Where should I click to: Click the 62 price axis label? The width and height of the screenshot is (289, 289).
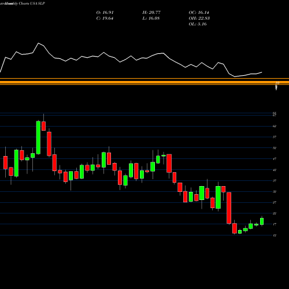click(x=275, y=126)
